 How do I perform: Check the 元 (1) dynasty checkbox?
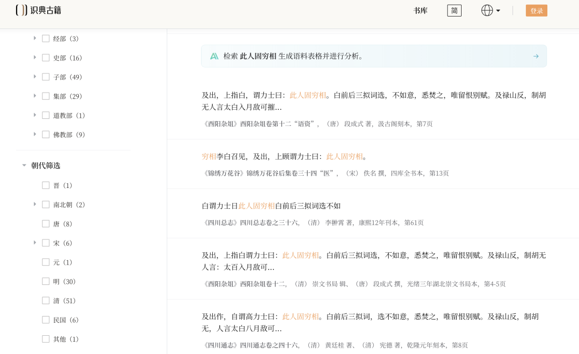pos(46,262)
